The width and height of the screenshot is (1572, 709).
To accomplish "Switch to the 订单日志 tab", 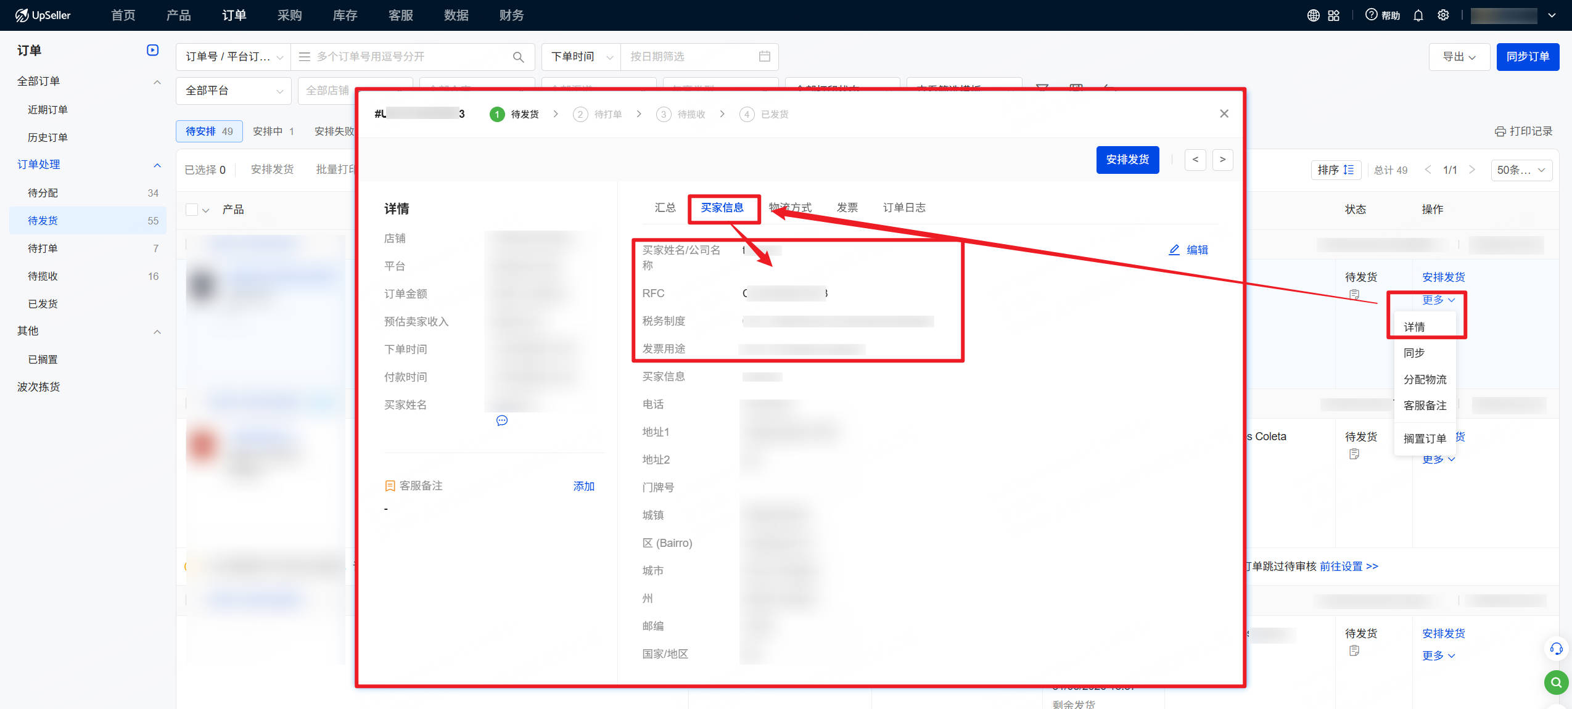I will pos(904,208).
